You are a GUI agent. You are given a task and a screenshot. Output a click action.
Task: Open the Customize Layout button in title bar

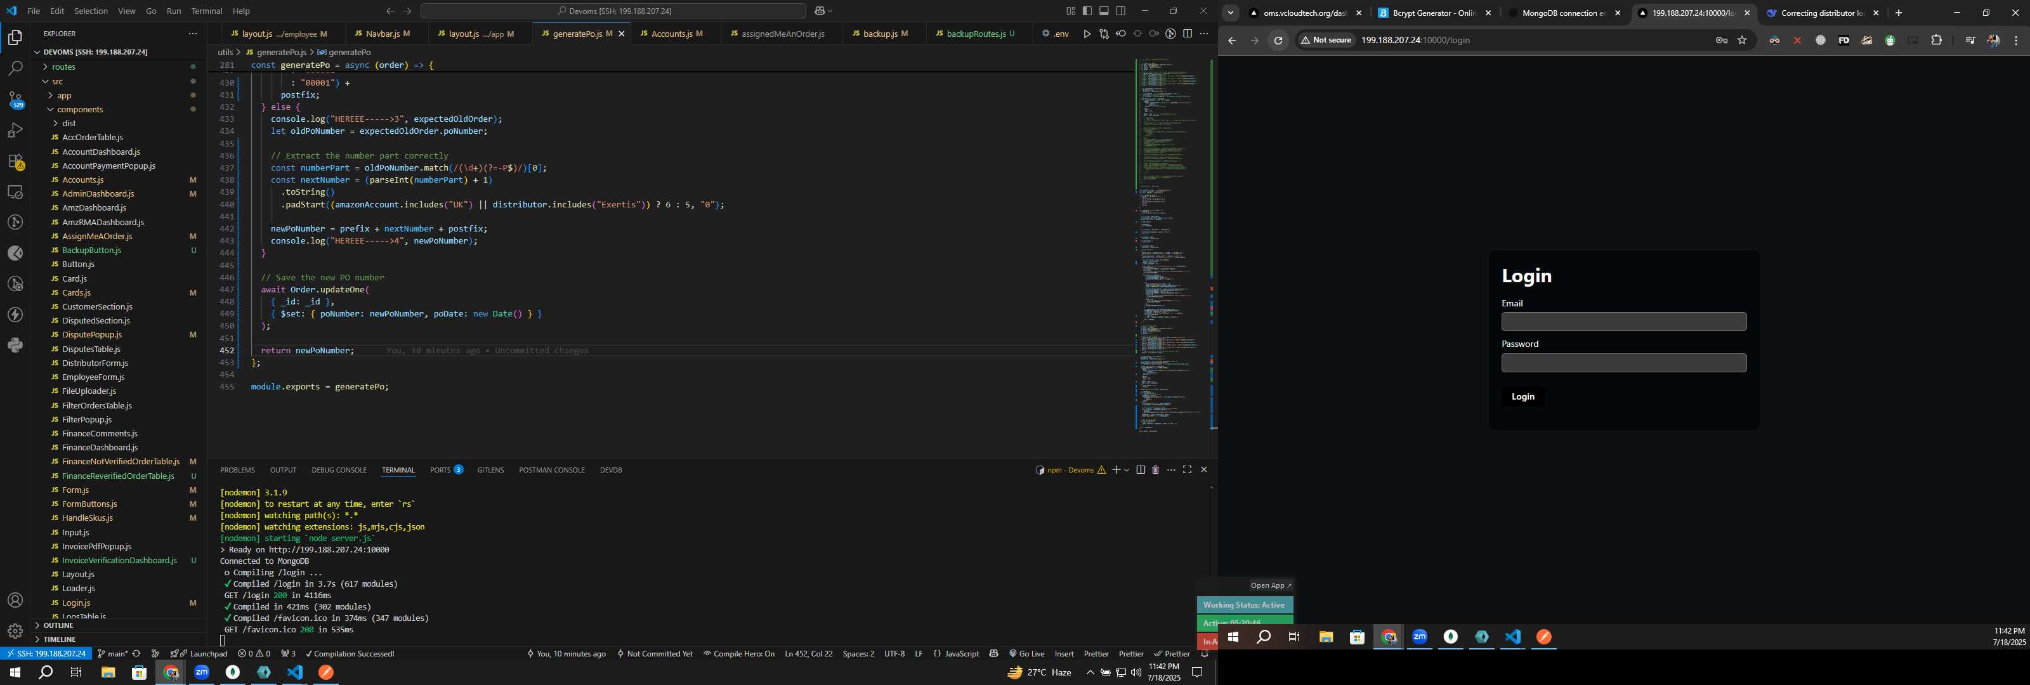(x=1071, y=11)
